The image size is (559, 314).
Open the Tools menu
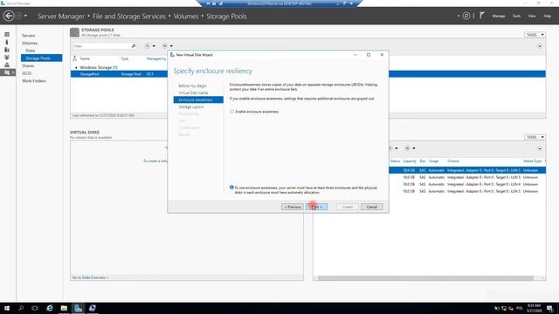tap(516, 16)
